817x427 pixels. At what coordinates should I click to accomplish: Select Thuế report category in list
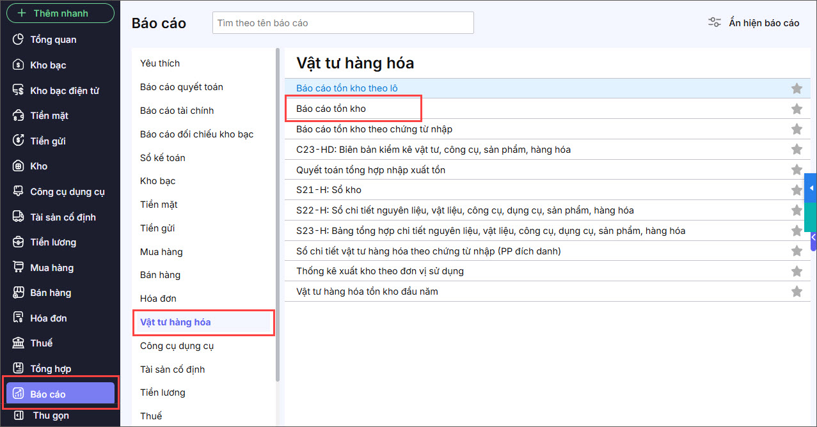coord(151,416)
